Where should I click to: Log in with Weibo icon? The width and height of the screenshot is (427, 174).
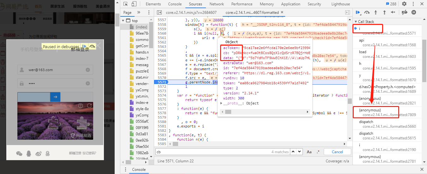tap(38, 154)
